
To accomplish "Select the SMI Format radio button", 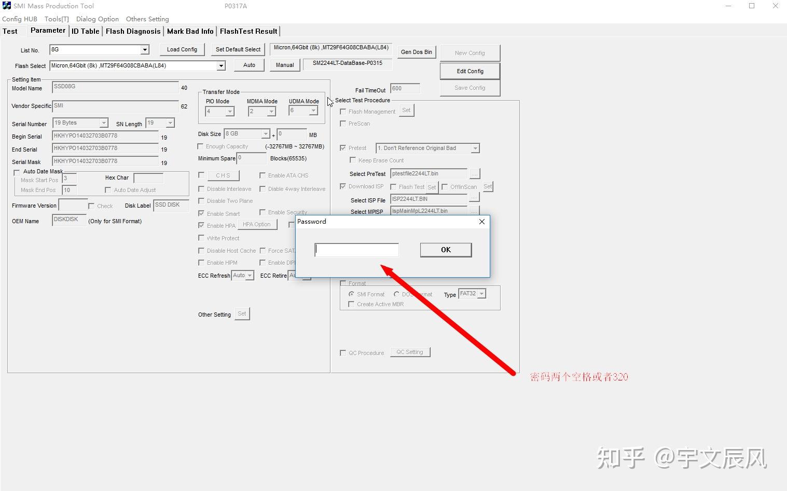I will pyautogui.click(x=352, y=294).
